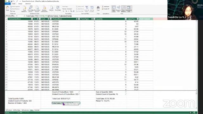Open the TransactionNum column filter dropdown

(32, 19)
